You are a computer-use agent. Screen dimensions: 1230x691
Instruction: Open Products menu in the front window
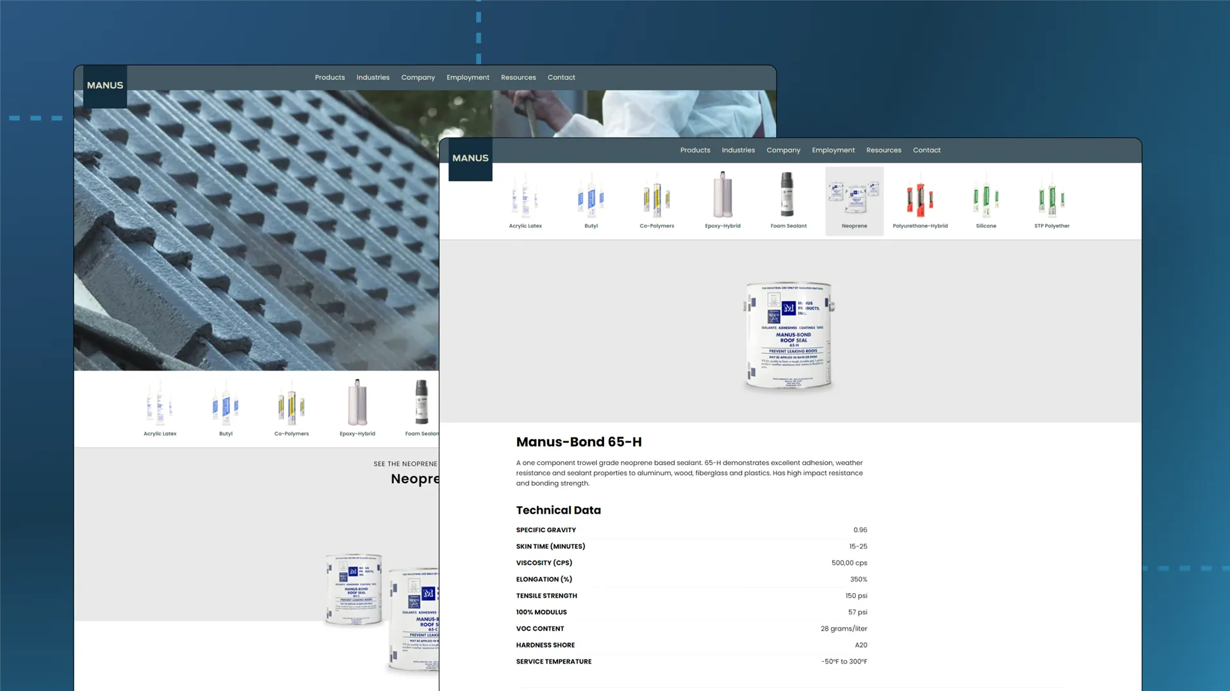(695, 150)
